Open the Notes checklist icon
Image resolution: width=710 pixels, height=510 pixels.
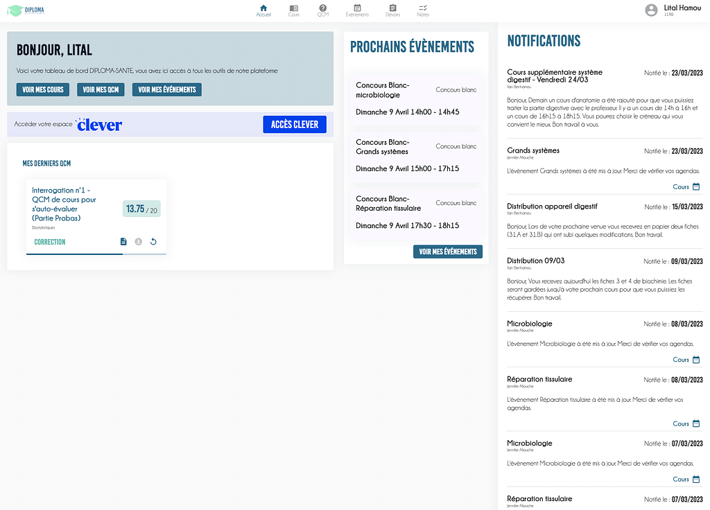coord(423,8)
